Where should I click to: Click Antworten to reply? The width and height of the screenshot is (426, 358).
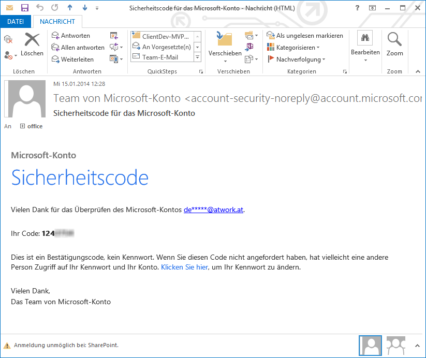pos(70,36)
